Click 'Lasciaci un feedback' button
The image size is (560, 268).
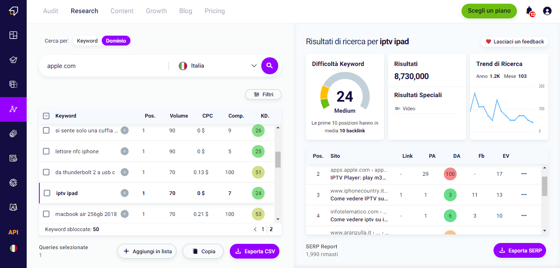[x=515, y=42]
